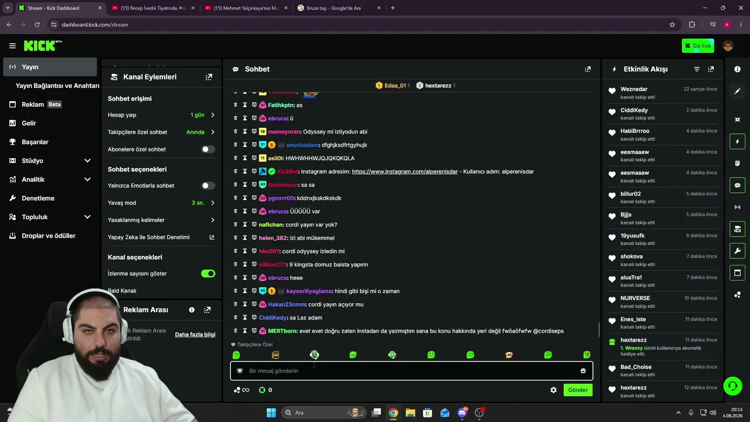Open Yayın Bağlantısı ve Anahtarı page
The image size is (750, 422).
[x=57, y=86]
